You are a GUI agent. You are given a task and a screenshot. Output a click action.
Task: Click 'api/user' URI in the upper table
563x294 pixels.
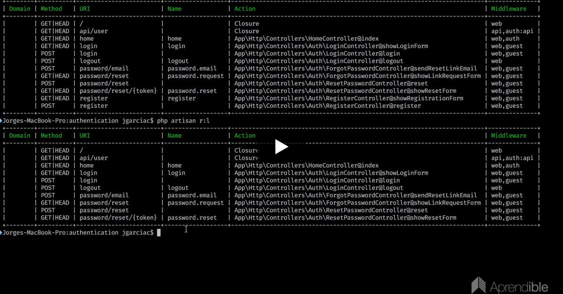click(93, 31)
